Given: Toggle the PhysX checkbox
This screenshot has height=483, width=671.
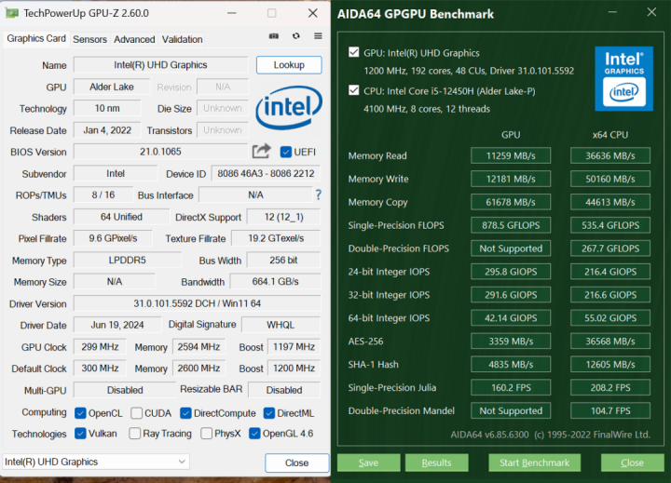Looking at the screenshot, I should [206, 434].
